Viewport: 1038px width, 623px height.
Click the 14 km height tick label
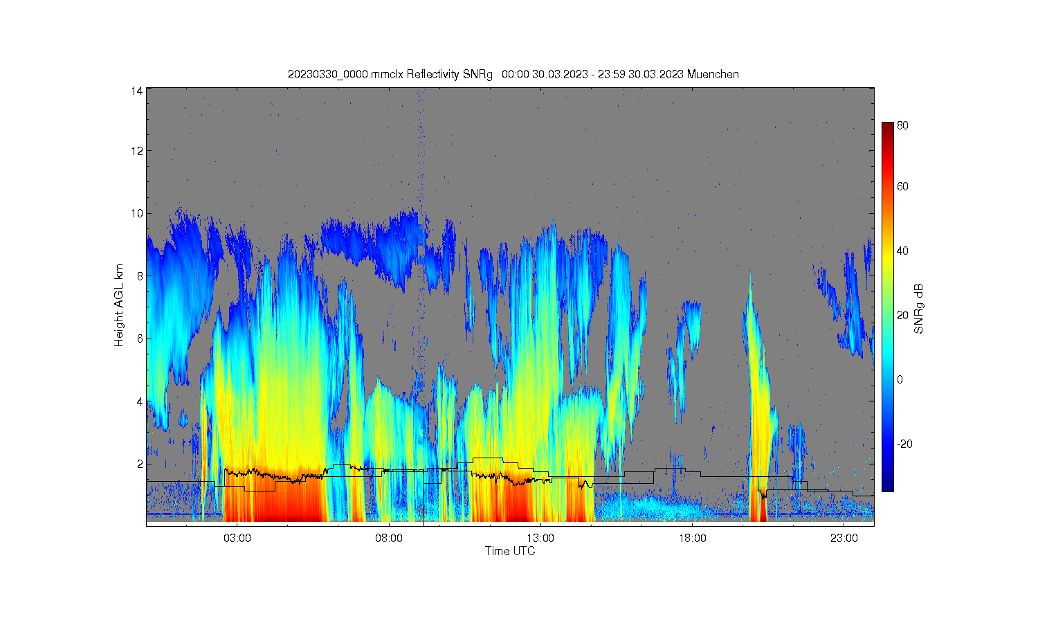pyautogui.click(x=138, y=91)
